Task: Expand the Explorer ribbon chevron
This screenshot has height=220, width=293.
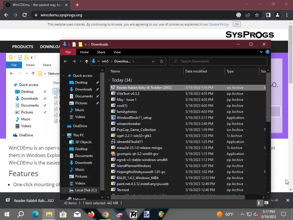Action: point(261,52)
